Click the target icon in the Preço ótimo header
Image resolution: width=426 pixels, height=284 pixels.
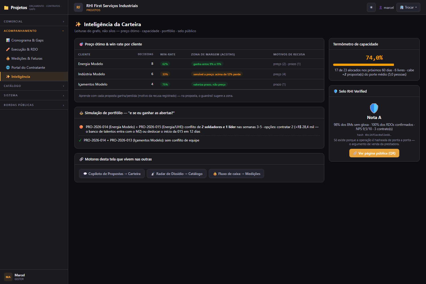tap(81, 44)
